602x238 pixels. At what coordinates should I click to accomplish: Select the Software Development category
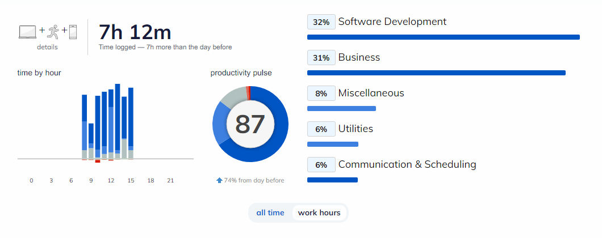[x=392, y=22]
